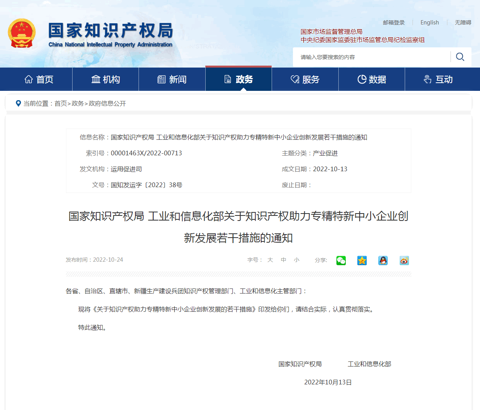Open the 数据 data menu item
This screenshot has width=480, height=410.
click(372, 80)
